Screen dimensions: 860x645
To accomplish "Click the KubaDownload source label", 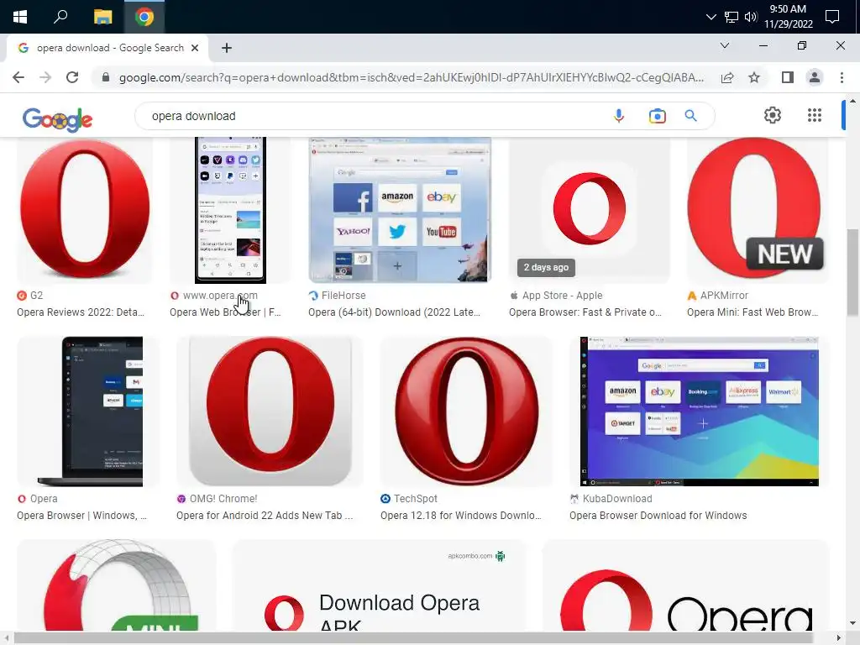I will coord(617,499).
